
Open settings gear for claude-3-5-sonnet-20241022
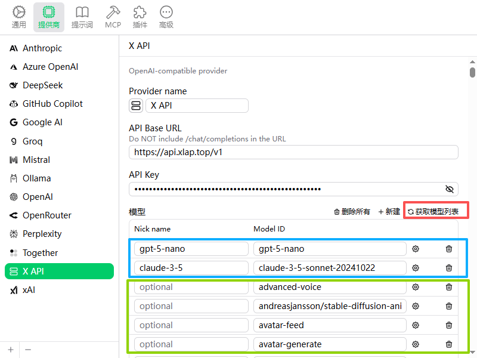[x=416, y=268]
